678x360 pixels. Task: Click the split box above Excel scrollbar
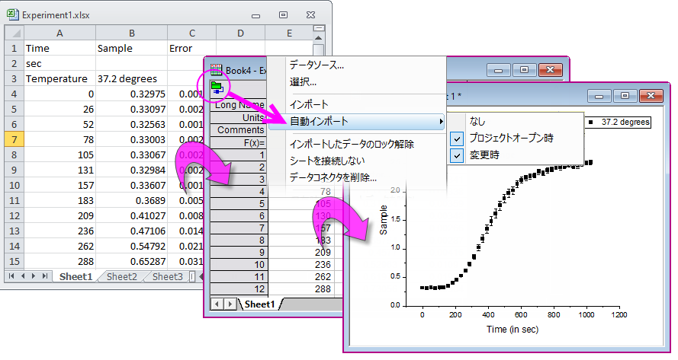[x=319, y=28]
